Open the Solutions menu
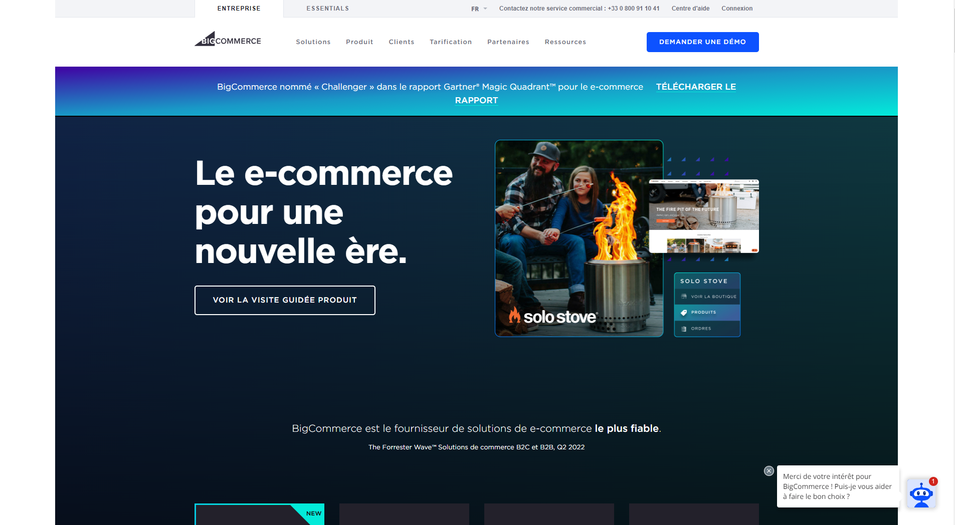Viewport: 955px width, 525px height. (313, 42)
